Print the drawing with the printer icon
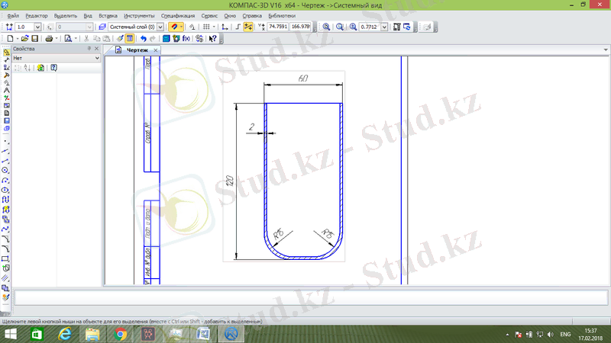The height and width of the screenshot is (343, 611). (x=49, y=39)
